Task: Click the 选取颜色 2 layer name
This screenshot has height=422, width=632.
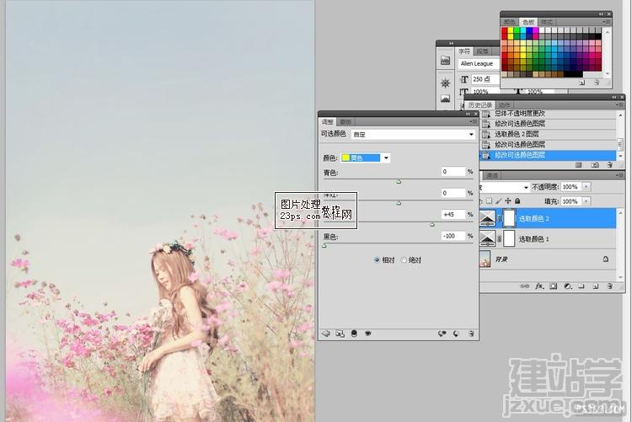Action: click(533, 218)
